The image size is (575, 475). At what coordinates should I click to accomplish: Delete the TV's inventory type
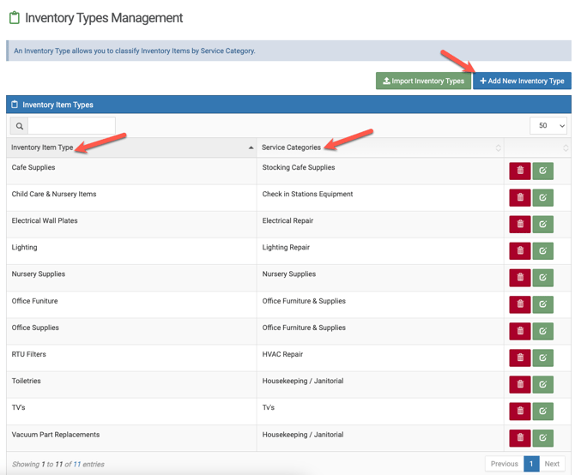(519, 411)
